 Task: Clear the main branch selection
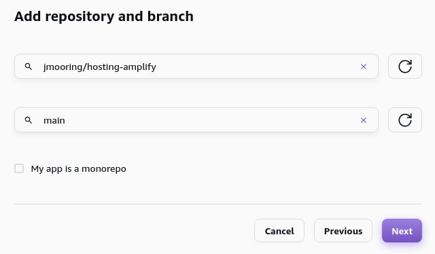pyautogui.click(x=364, y=120)
